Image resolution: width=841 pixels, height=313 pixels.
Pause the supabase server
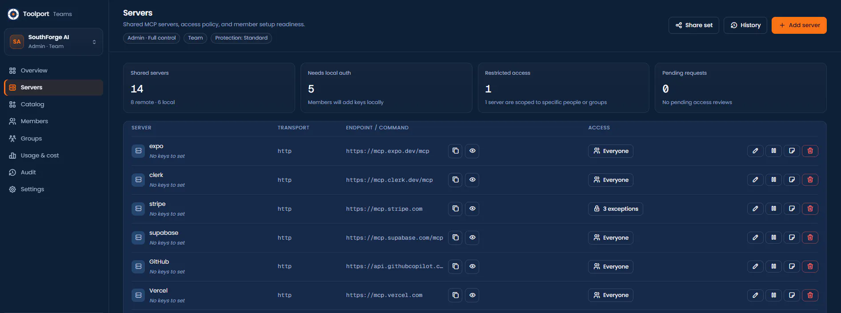(x=773, y=237)
